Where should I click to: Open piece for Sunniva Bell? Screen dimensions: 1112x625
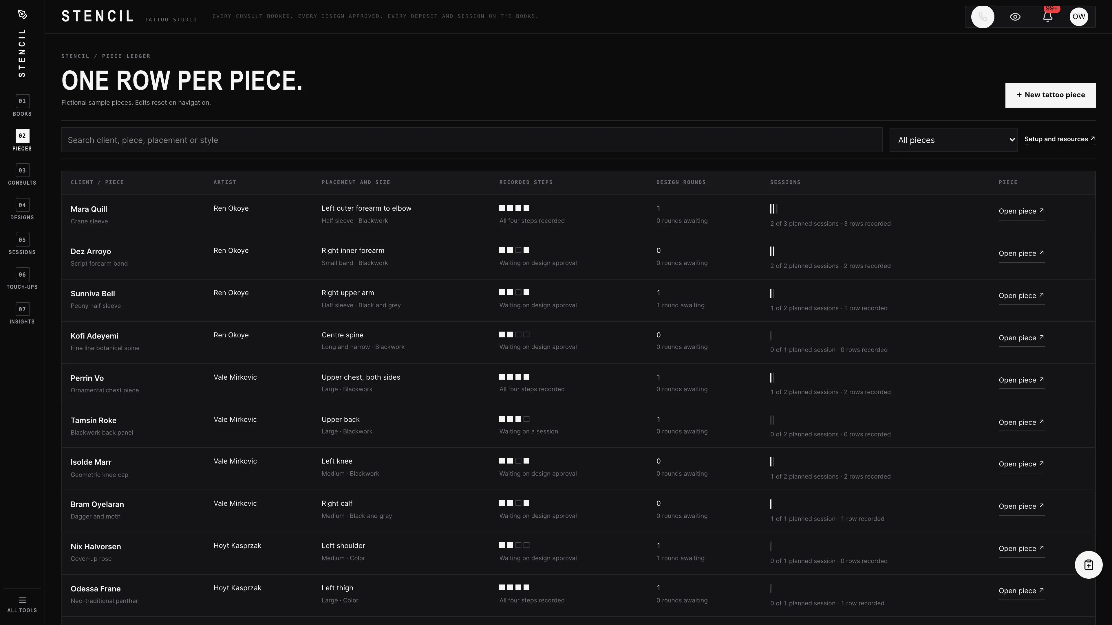click(x=1021, y=296)
